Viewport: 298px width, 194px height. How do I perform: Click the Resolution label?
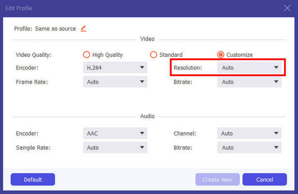tap(188, 68)
